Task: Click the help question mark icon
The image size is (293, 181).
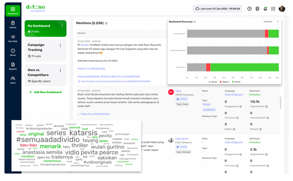Action: coord(249,9)
